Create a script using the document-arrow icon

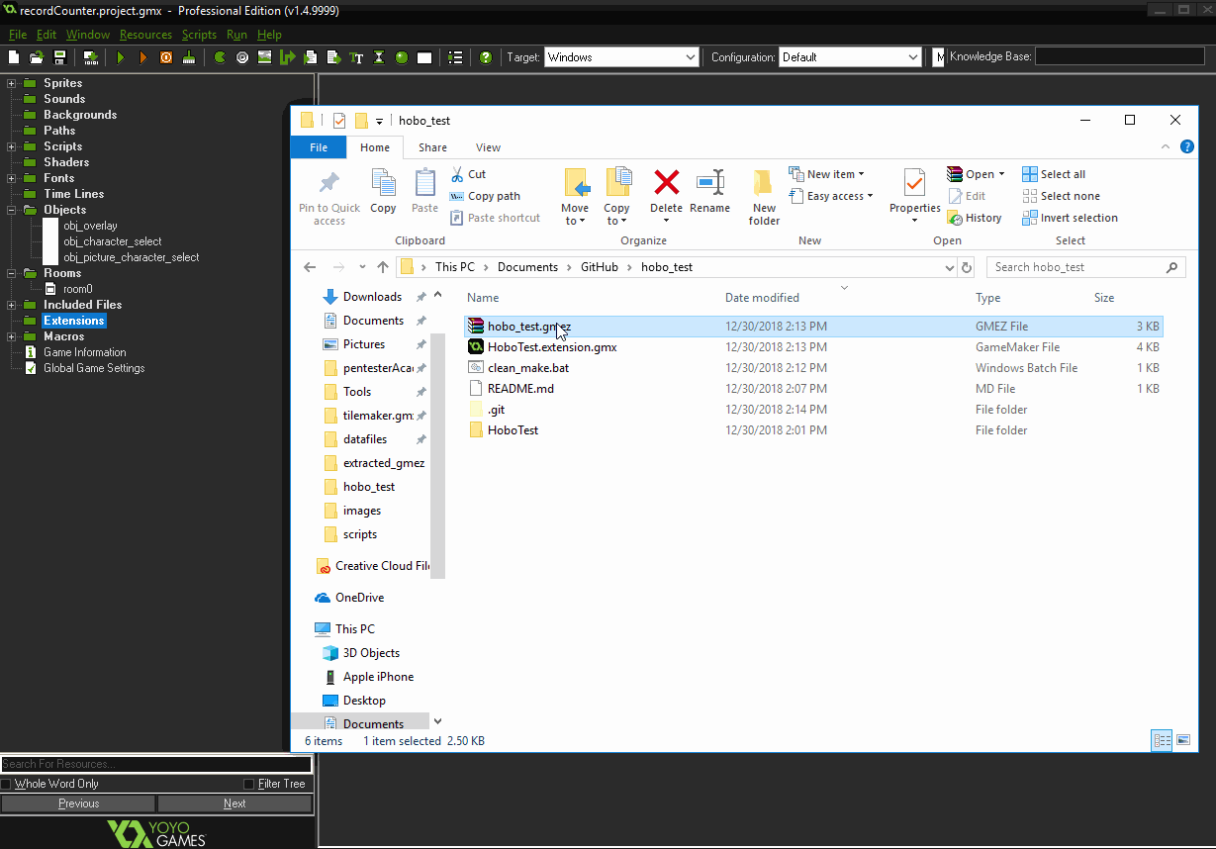pyautogui.click(x=310, y=57)
